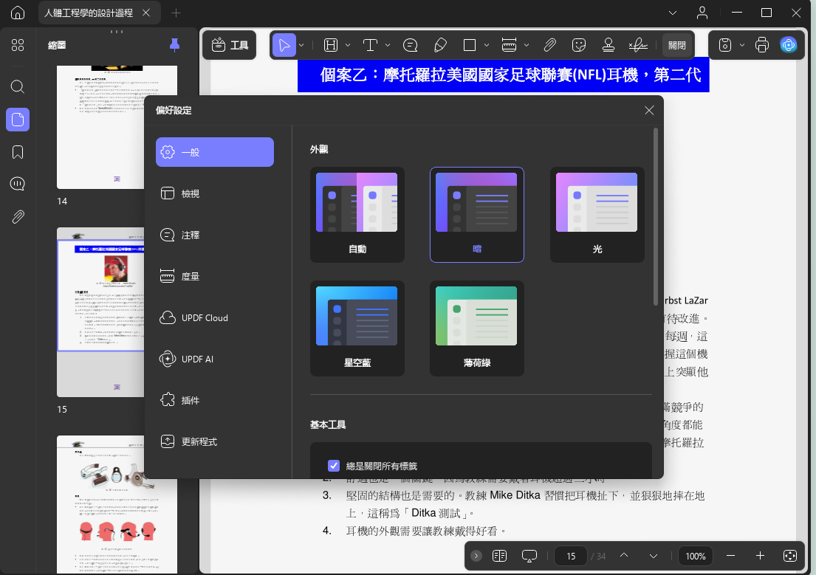
Task: Select the cursor selection tool
Action: [x=284, y=45]
